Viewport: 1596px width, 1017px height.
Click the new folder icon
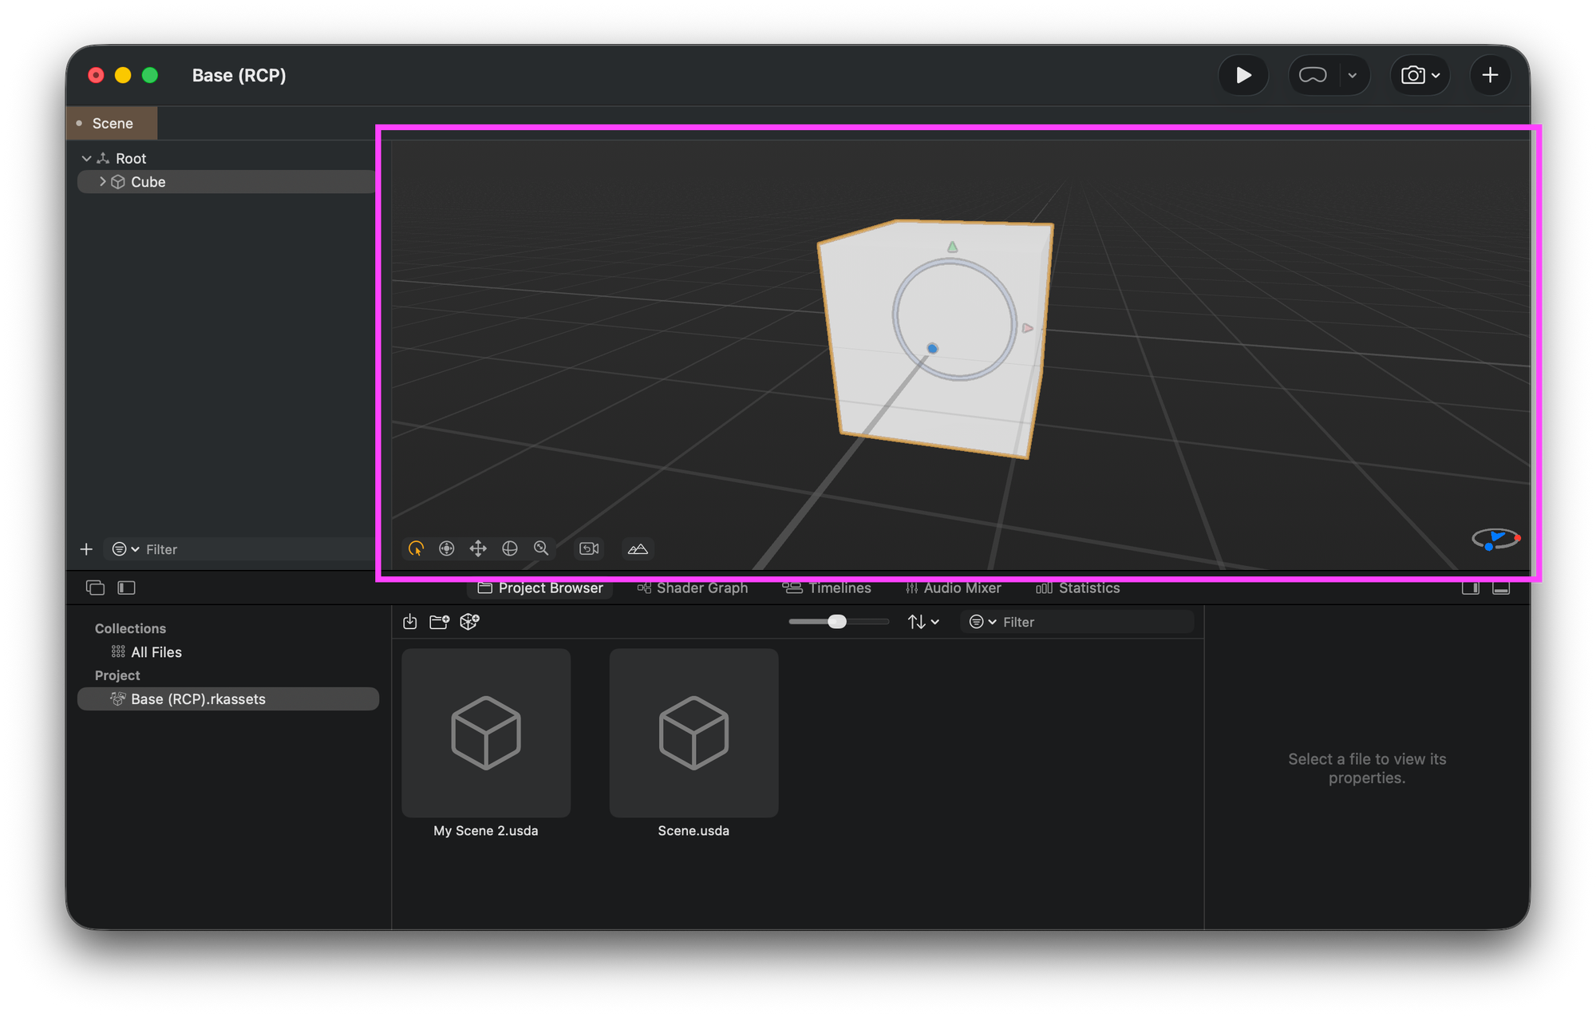pyautogui.click(x=439, y=622)
